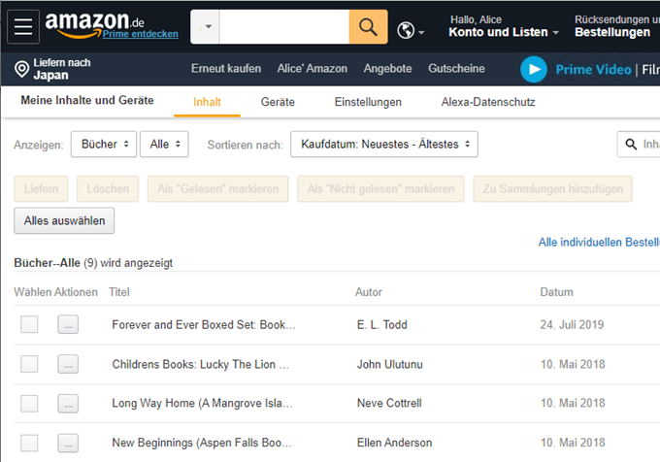Click into the main Amazon search field
The image size is (660, 462).
pyautogui.click(x=284, y=27)
